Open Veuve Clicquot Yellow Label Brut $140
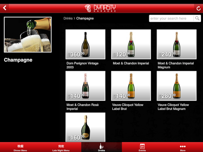This screenshot has width=203, height=152. pyautogui.click(x=131, y=86)
